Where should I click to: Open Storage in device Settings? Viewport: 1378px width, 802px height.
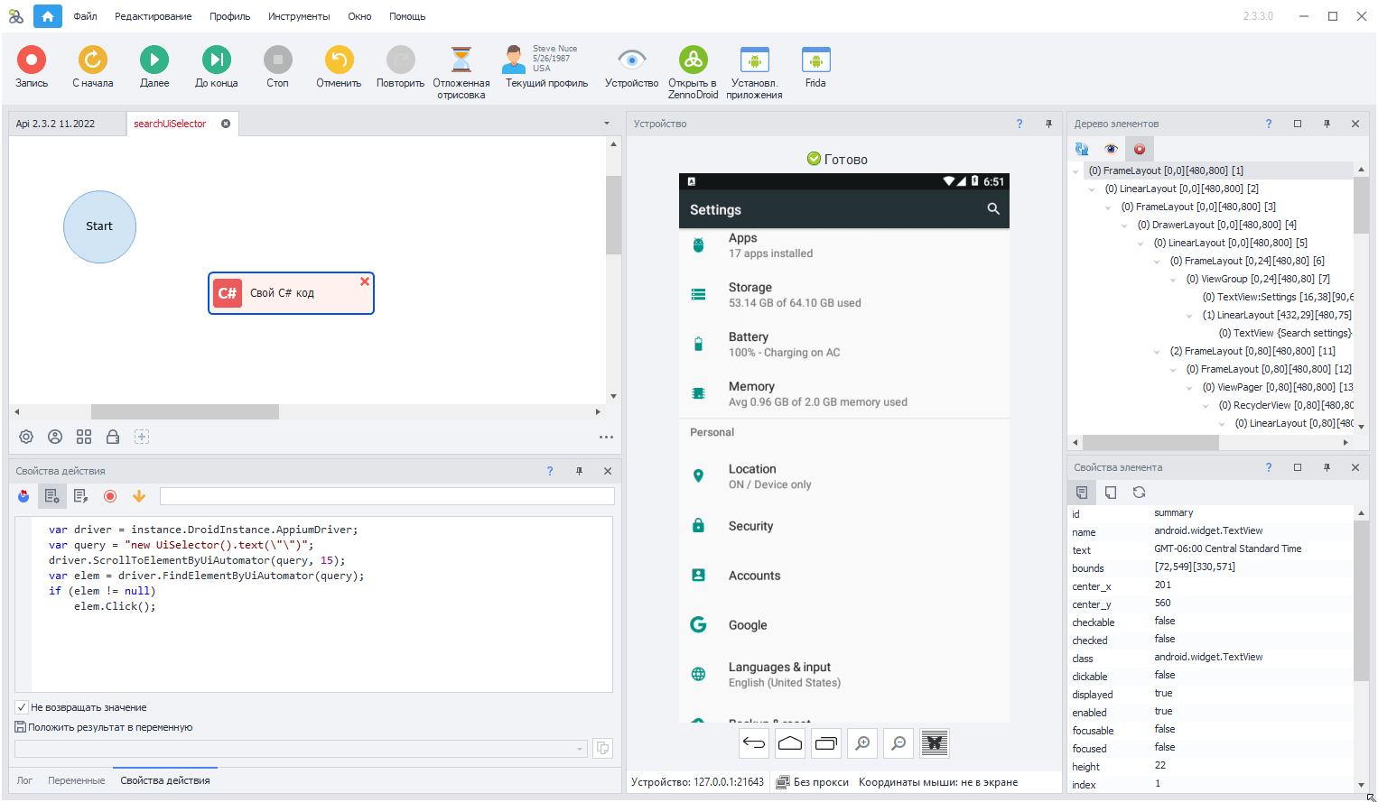point(843,295)
